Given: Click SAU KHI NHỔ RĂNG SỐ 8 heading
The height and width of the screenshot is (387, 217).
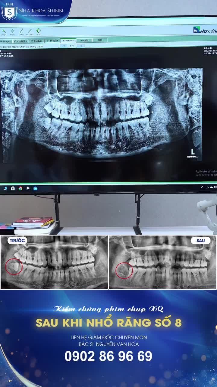Looking at the screenshot, I should [108, 323].
